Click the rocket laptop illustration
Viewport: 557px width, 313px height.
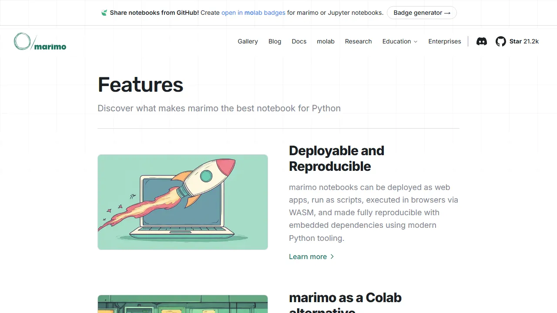pyautogui.click(x=183, y=202)
